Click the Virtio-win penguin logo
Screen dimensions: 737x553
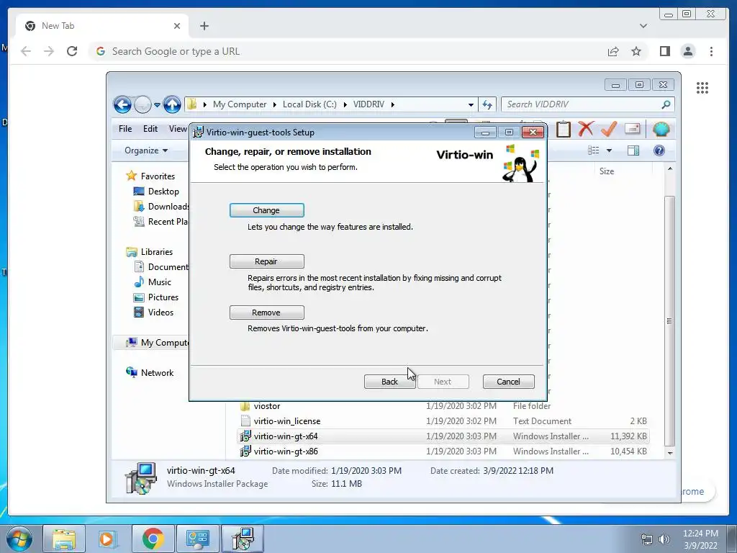click(x=520, y=163)
